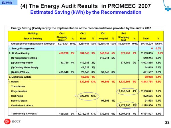The image size is (171, 128).
Task: Click the ECCJ red logo icon
Action: [7, 121]
